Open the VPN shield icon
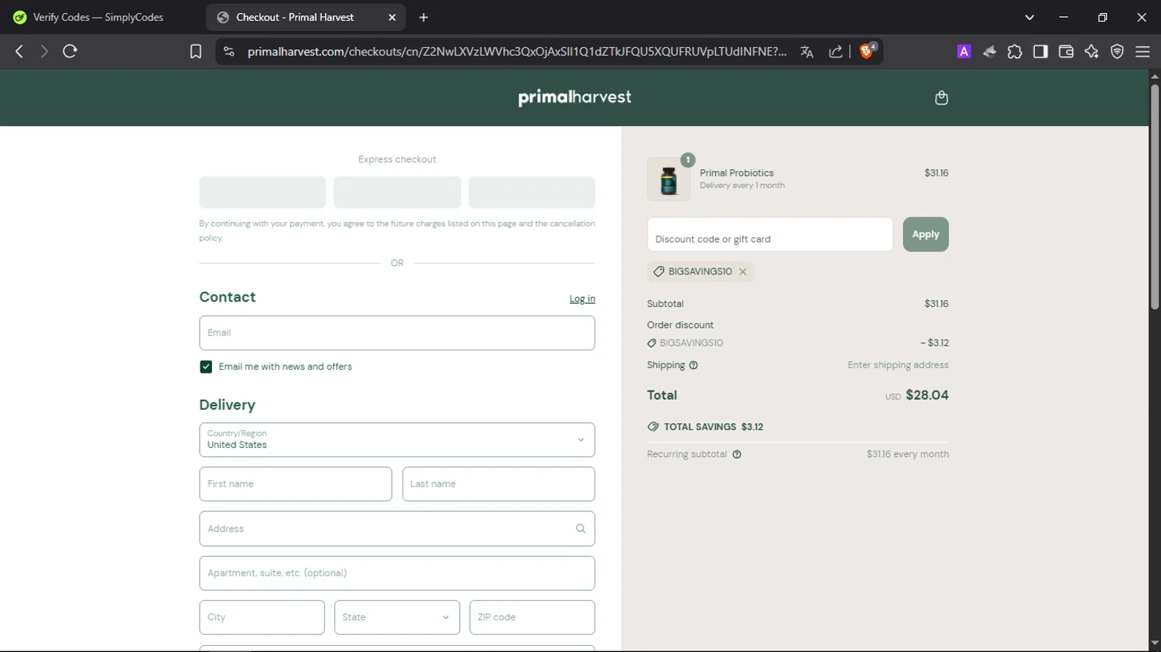The width and height of the screenshot is (1161, 652). pyautogui.click(x=1117, y=51)
